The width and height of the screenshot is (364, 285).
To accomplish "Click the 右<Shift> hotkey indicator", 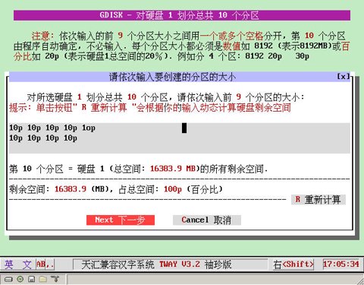I will pos(293,264).
